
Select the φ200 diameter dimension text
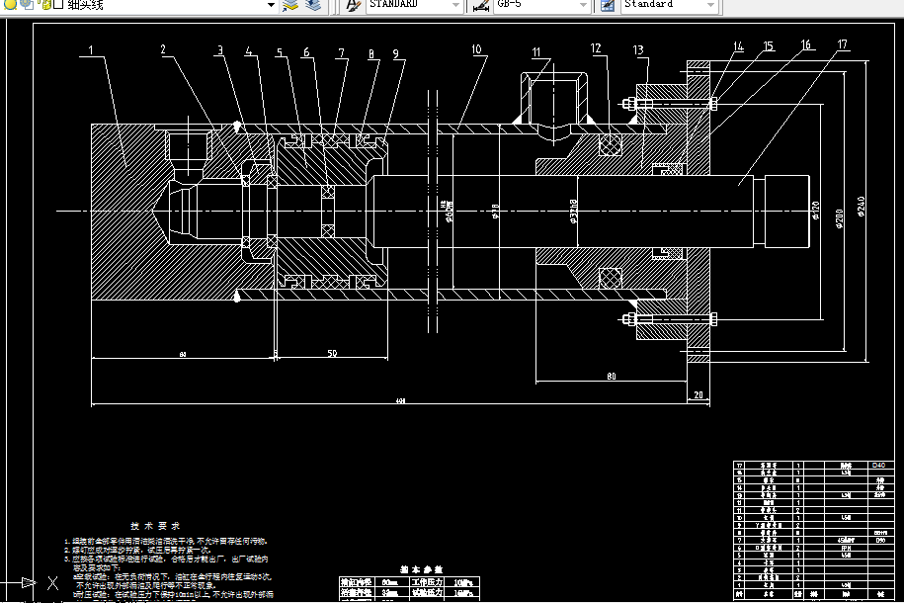(839, 218)
